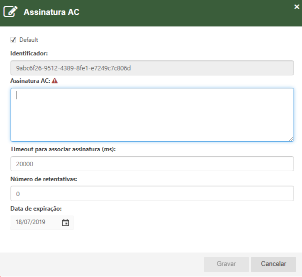Click the Data de expiração label
The width and height of the screenshot is (302, 277).
click(x=36, y=208)
